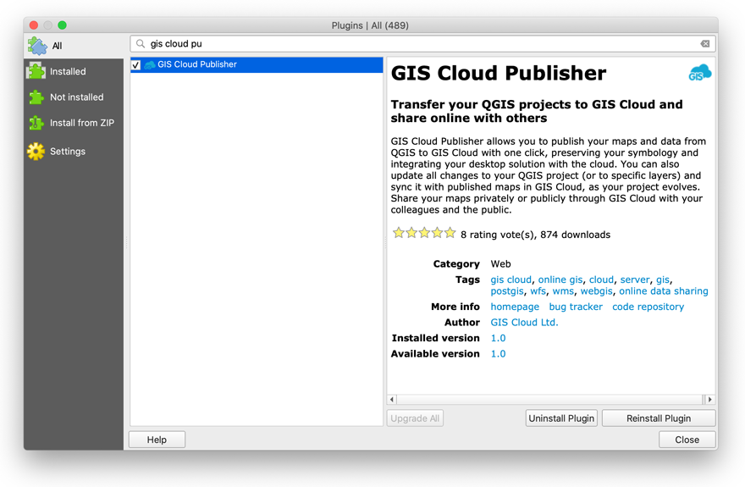Viewport: 745px width, 487px height.
Task: Click Reinstall Plugin button
Action: point(659,418)
